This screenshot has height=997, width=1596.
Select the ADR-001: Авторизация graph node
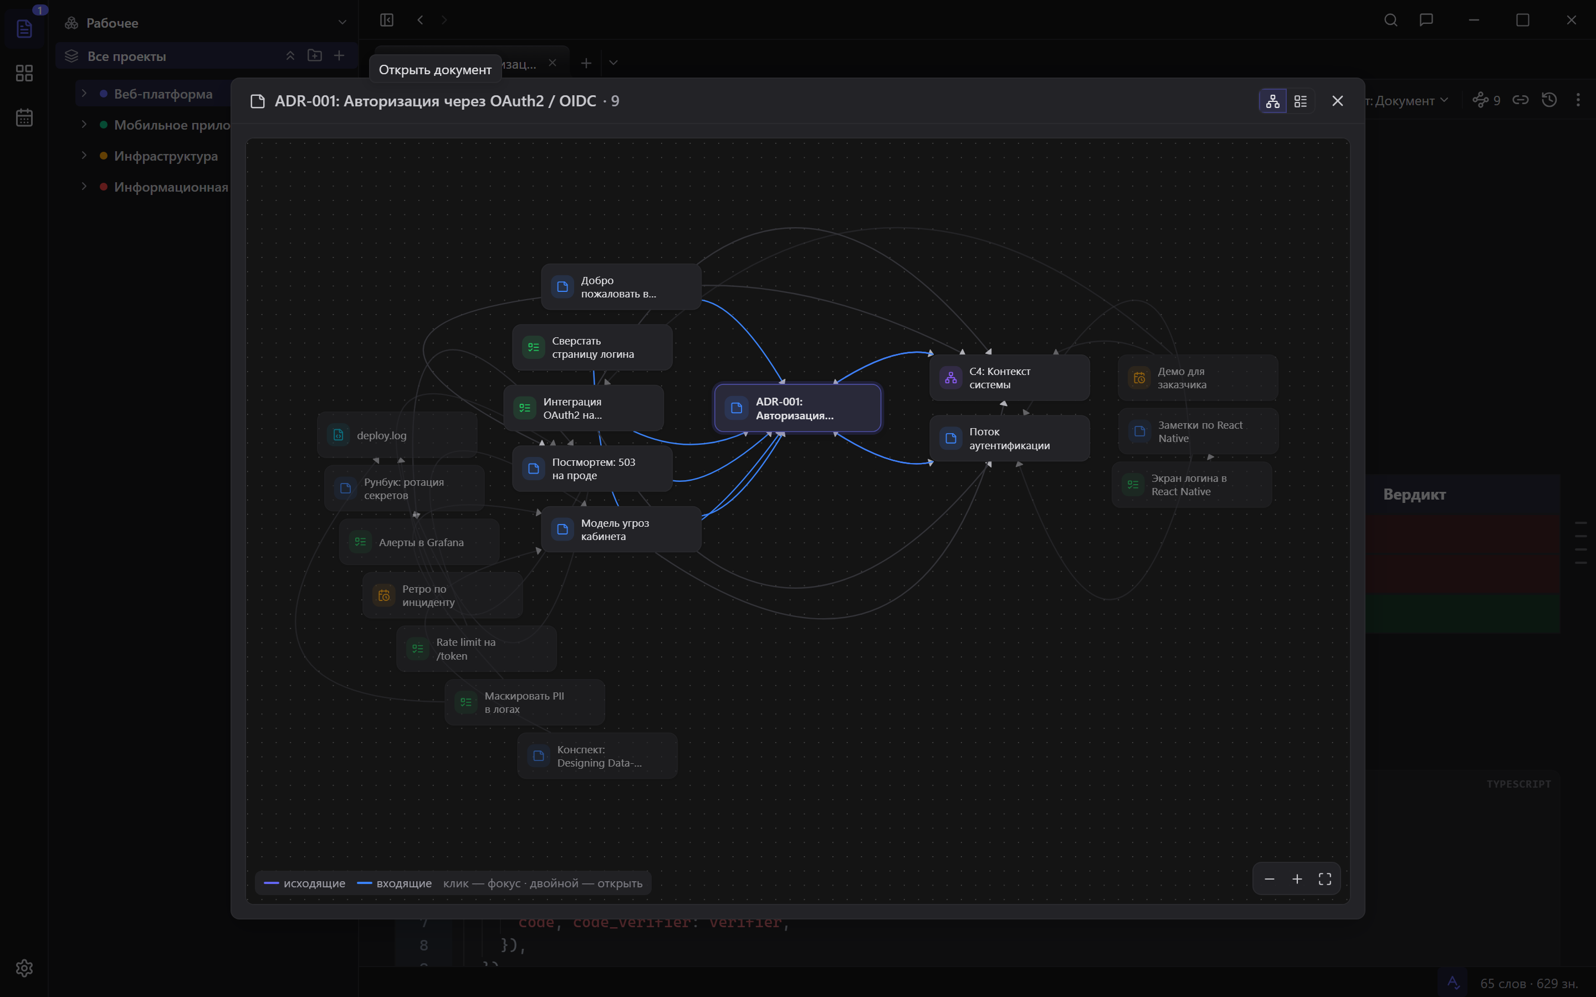(797, 408)
